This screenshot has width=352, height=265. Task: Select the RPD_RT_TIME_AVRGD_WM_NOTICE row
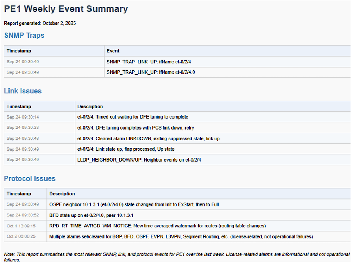click(x=157, y=226)
